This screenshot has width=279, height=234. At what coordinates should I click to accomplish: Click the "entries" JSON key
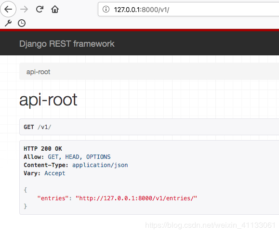53,198
